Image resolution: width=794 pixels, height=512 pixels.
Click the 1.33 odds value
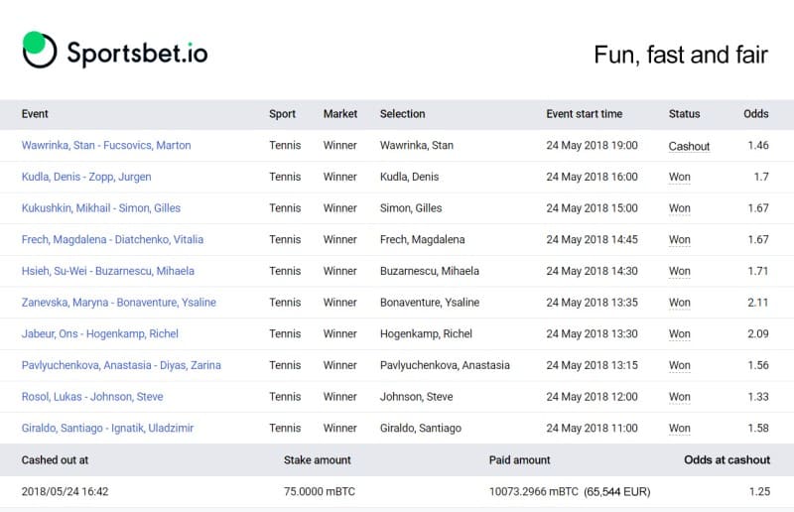pyautogui.click(x=758, y=397)
